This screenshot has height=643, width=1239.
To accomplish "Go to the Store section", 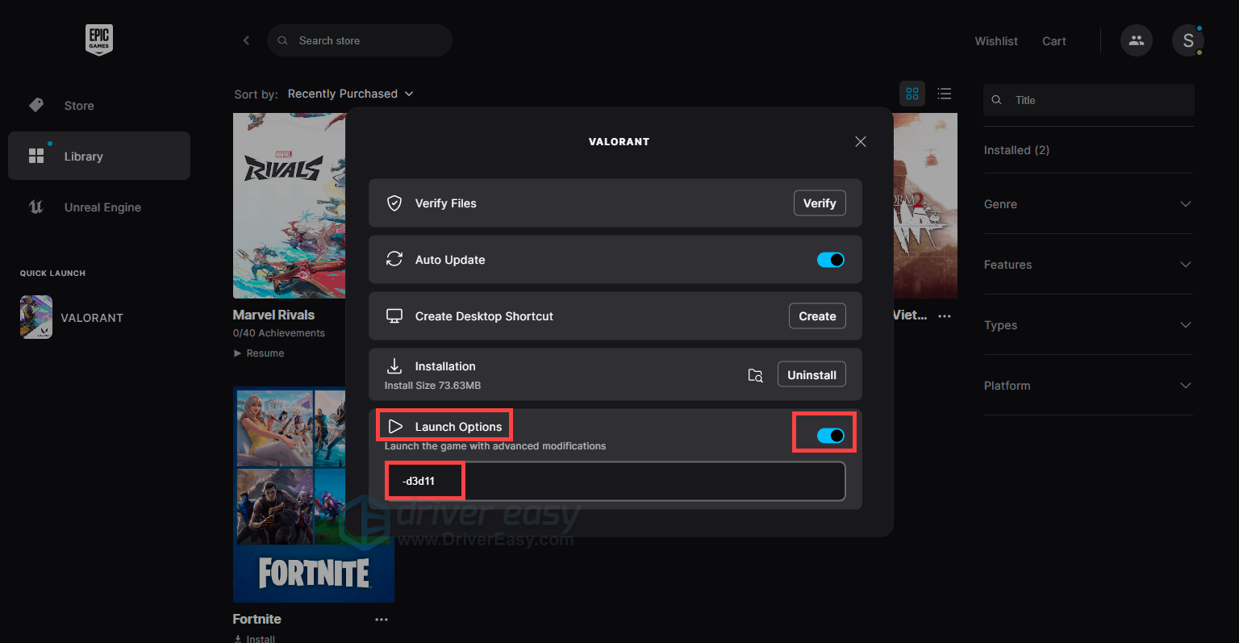I will pos(78,105).
